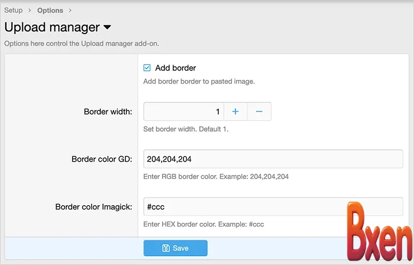
Task: Go to the Options breadcrumb
Action: click(x=50, y=10)
